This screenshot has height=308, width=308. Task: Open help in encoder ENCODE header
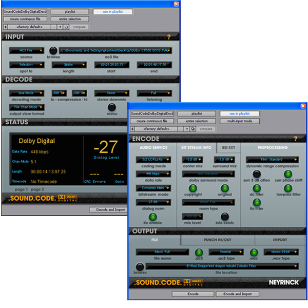[x=296, y=139]
